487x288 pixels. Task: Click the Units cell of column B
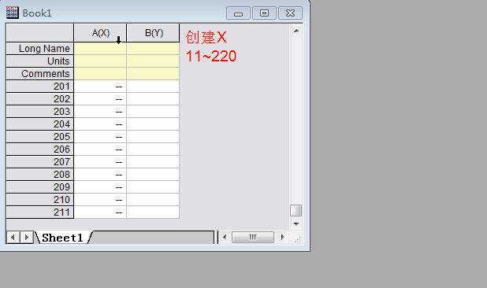pos(153,61)
